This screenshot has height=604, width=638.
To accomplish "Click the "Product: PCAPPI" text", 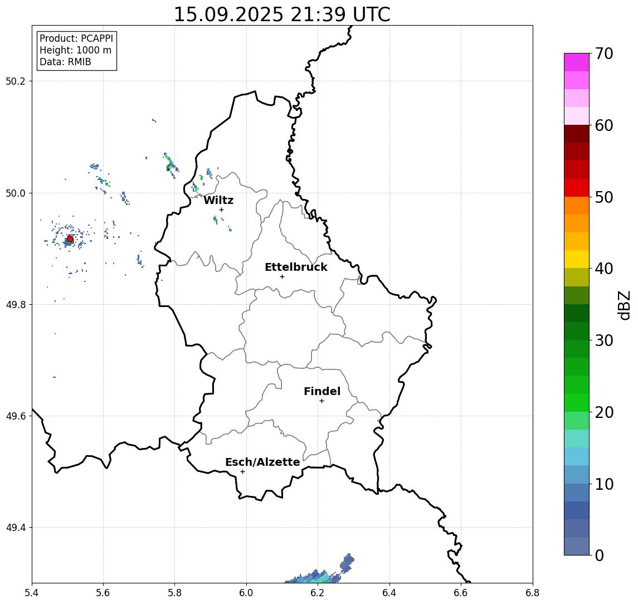I will pos(76,38).
